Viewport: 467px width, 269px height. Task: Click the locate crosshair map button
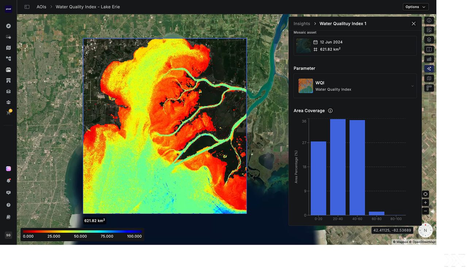click(425, 194)
